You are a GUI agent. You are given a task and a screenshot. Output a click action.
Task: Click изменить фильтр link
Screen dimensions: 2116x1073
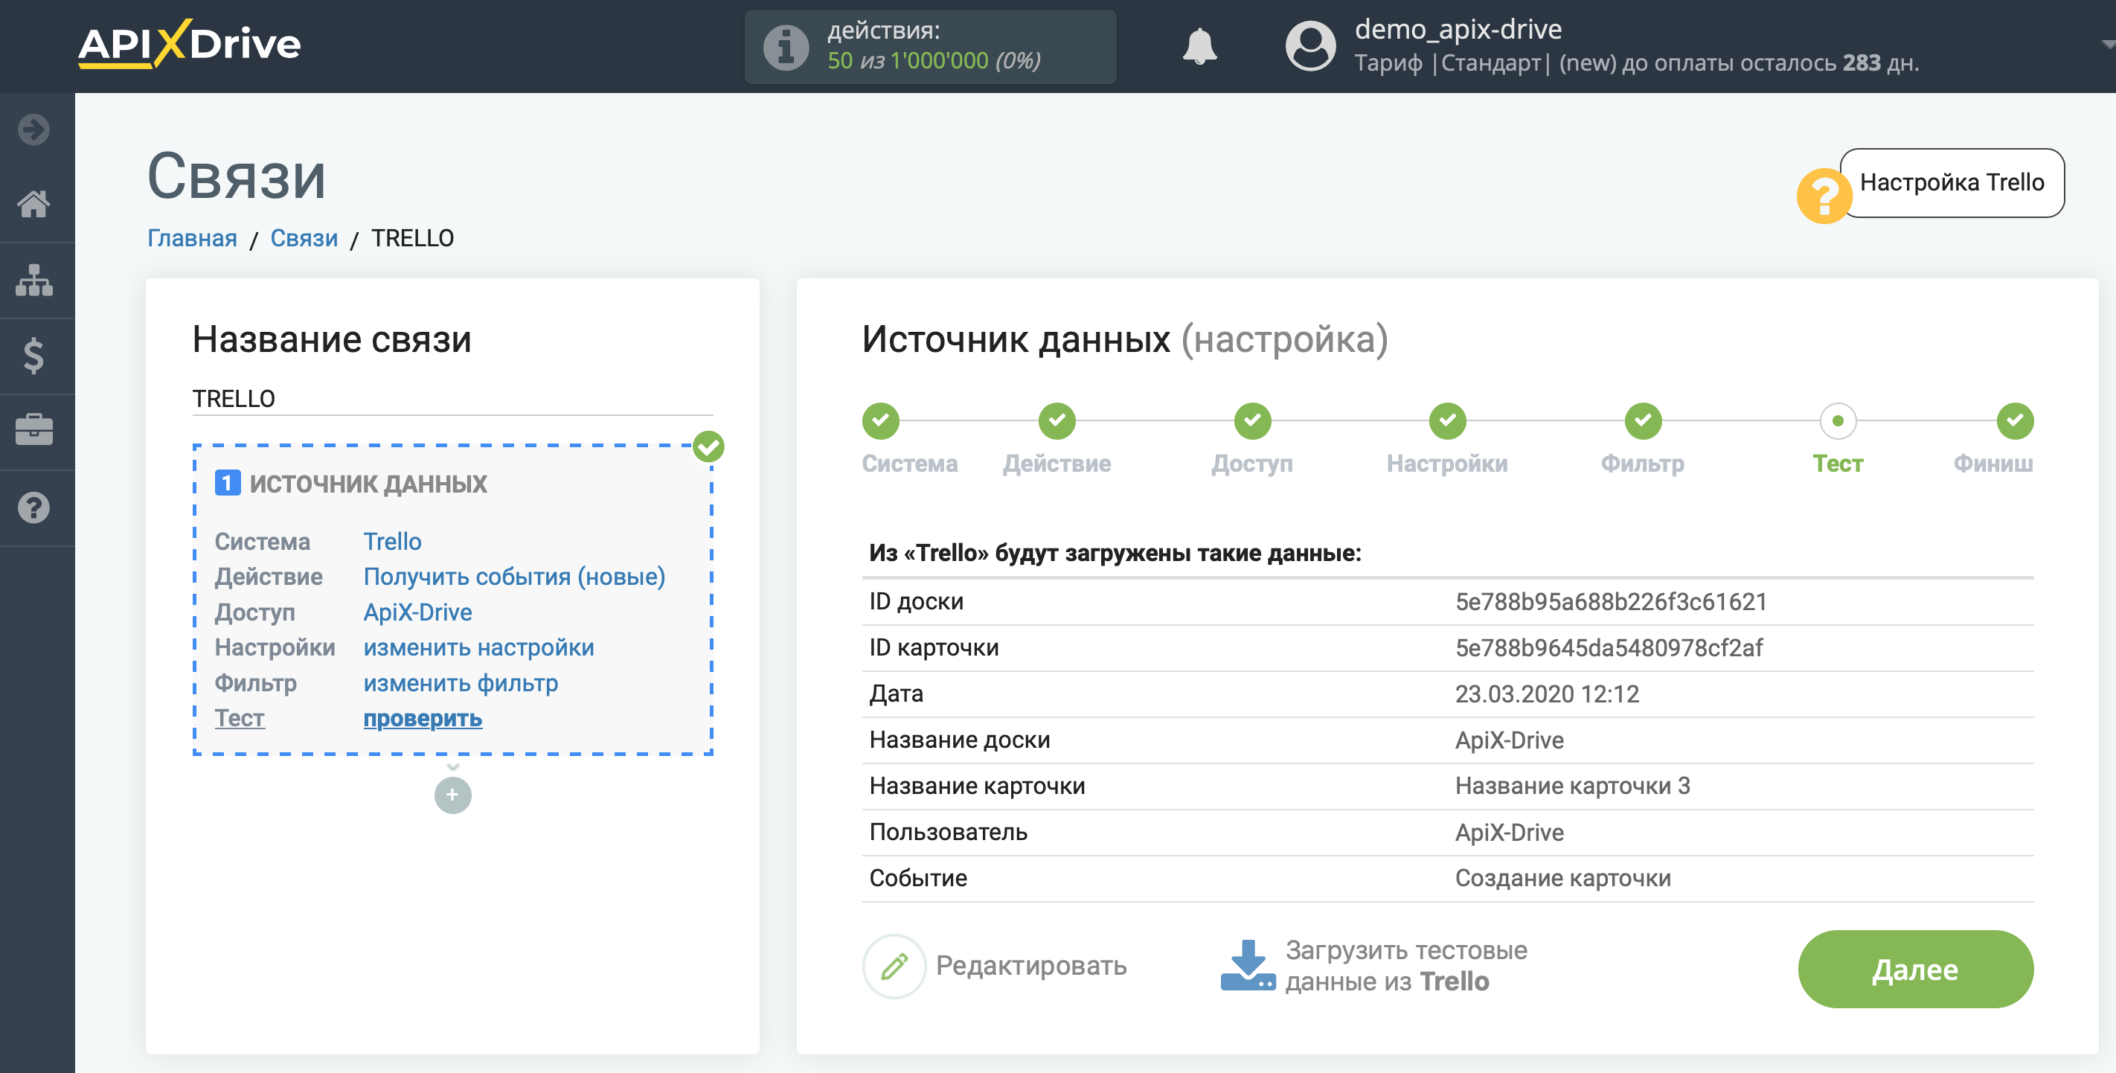click(x=461, y=683)
